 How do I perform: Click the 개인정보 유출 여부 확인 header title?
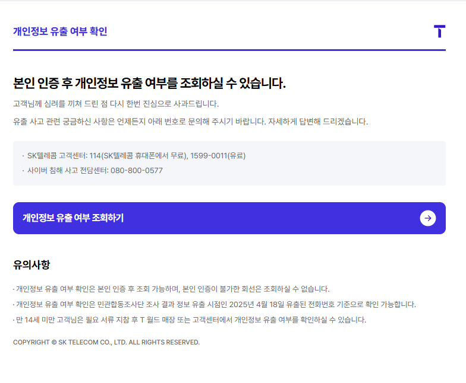(x=60, y=31)
